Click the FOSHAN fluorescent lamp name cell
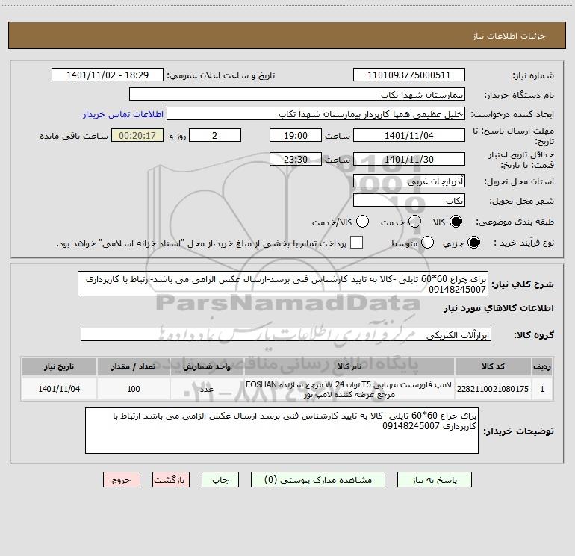The image size is (575, 556). pyautogui.click(x=349, y=389)
